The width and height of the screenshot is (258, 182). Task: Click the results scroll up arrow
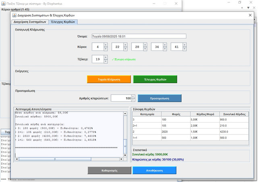[125, 113]
